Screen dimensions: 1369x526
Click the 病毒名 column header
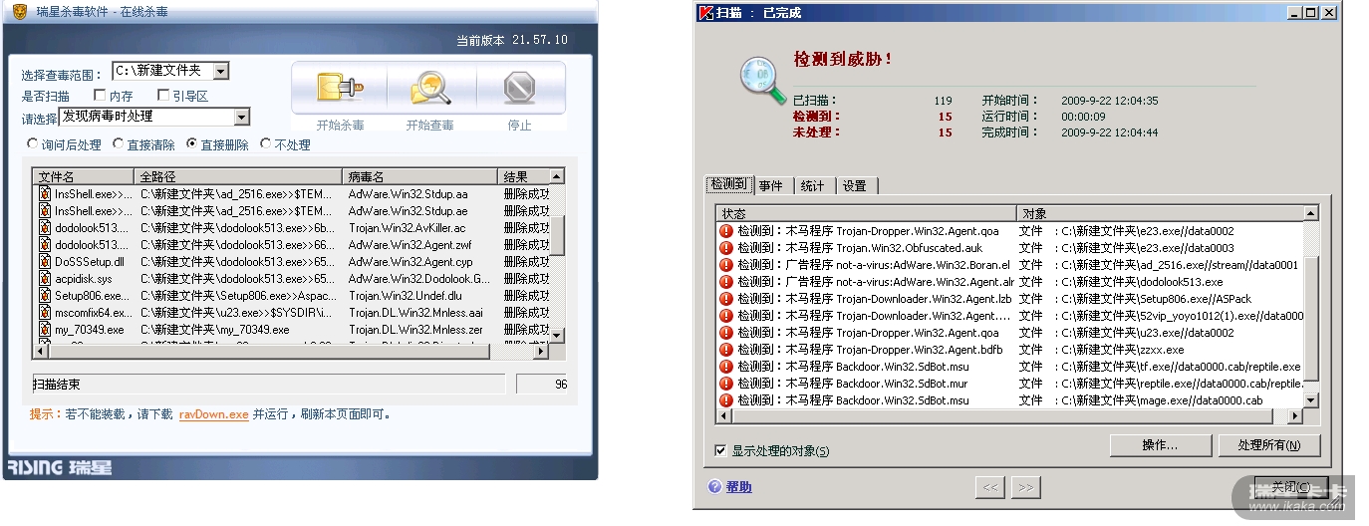tap(419, 176)
